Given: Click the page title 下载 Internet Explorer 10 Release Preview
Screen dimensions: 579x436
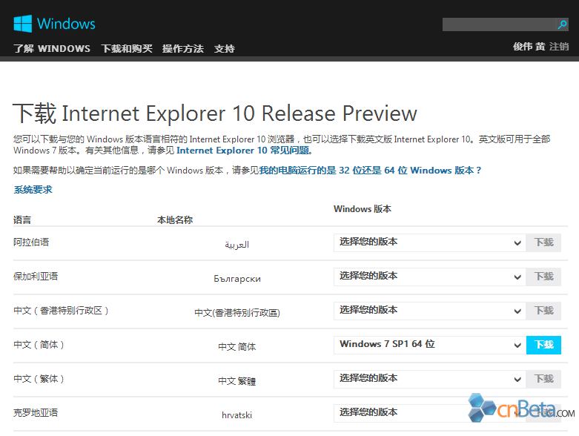Looking at the screenshot, I should [x=215, y=113].
